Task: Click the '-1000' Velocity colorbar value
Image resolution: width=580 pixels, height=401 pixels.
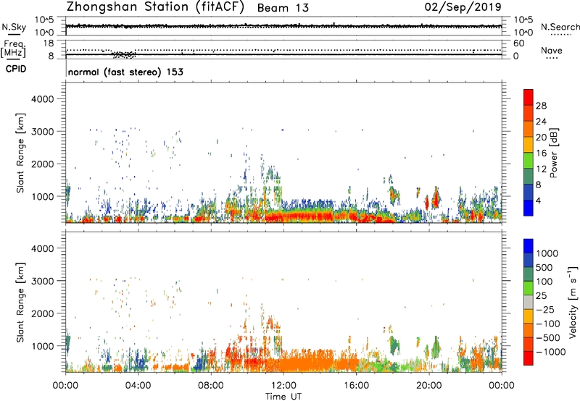Action: point(551,352)
